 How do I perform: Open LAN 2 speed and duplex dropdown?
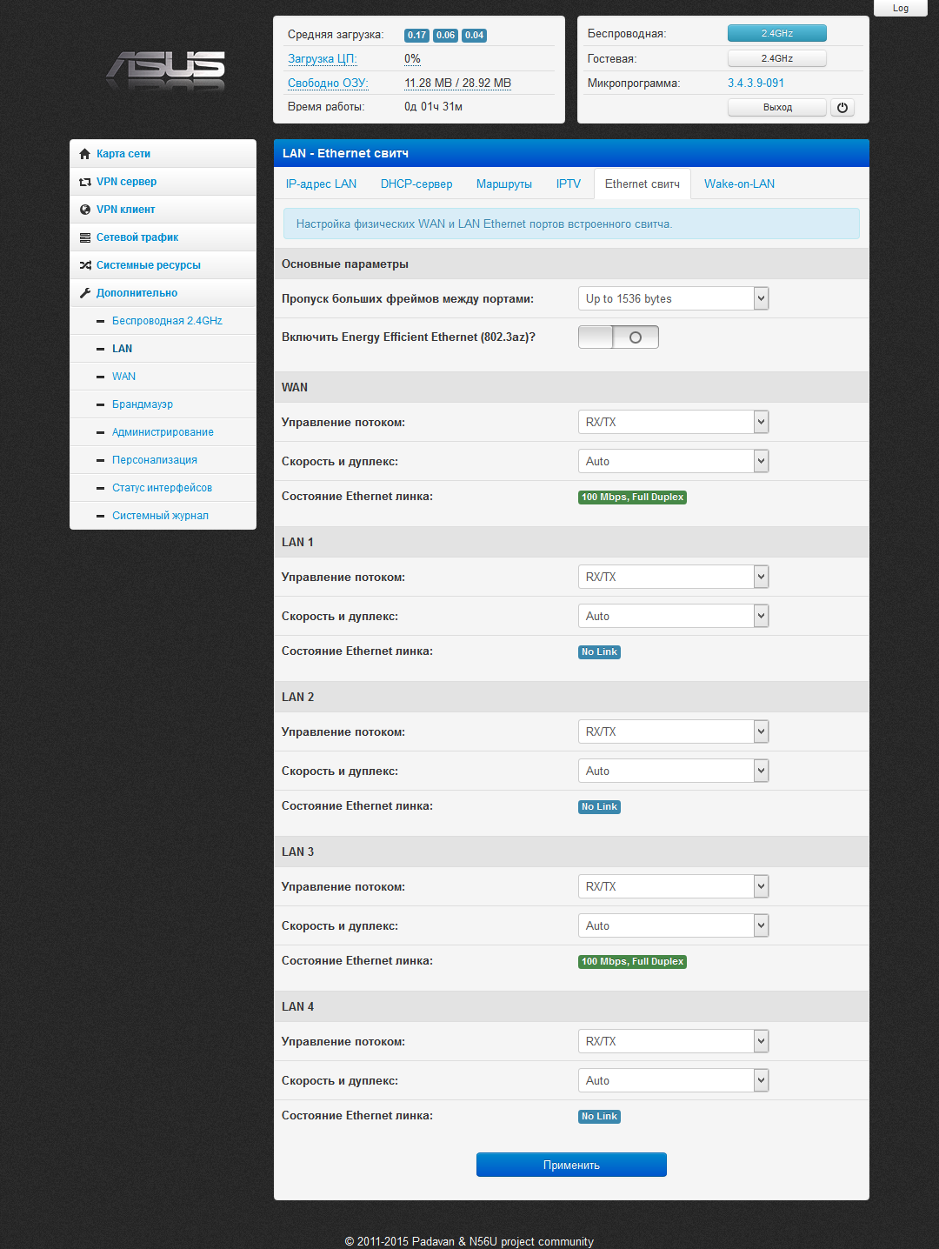673,771
